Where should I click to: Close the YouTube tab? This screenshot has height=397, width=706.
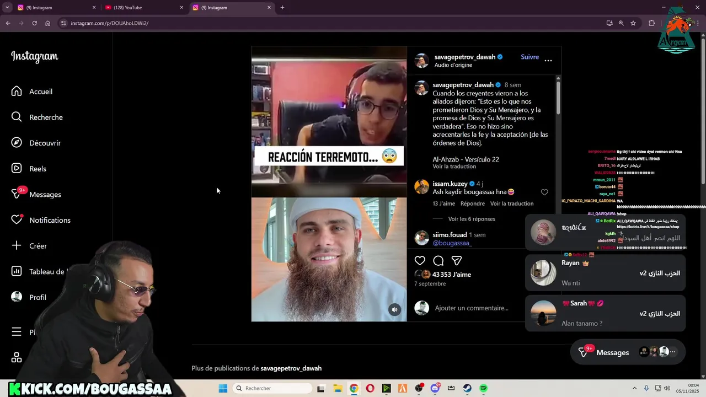click(181, 8)
